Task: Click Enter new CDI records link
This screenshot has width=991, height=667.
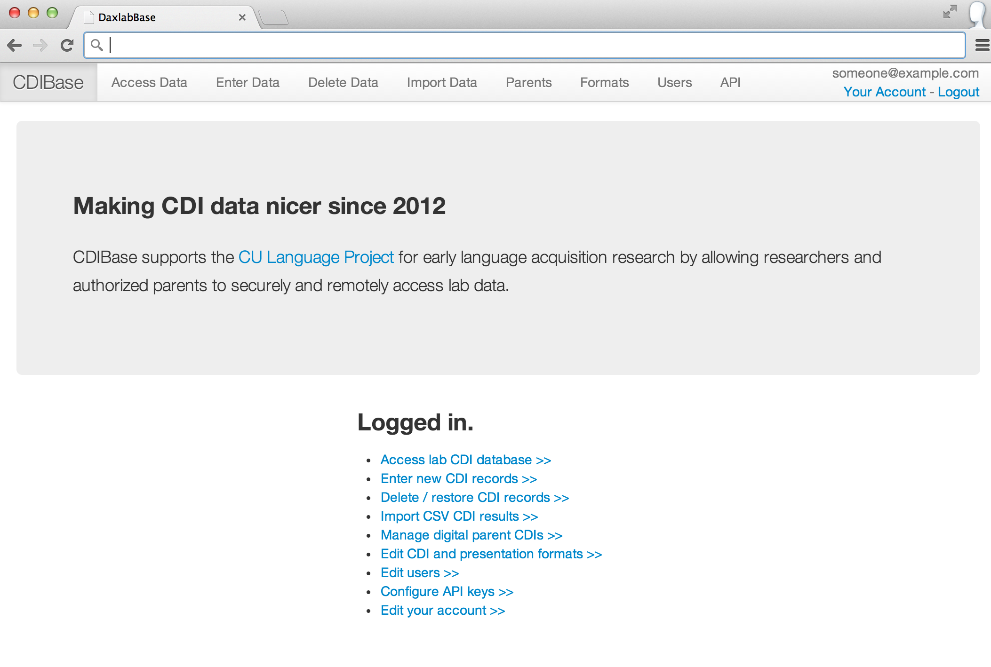Action: click(459, 478)
